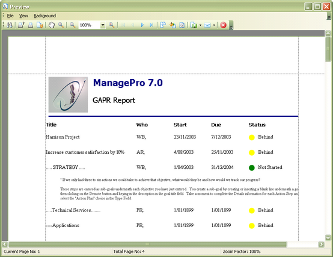
Task: Click the '.....Technical Services.........' row title
Action: pyautogui.click(x=73, y=210)
